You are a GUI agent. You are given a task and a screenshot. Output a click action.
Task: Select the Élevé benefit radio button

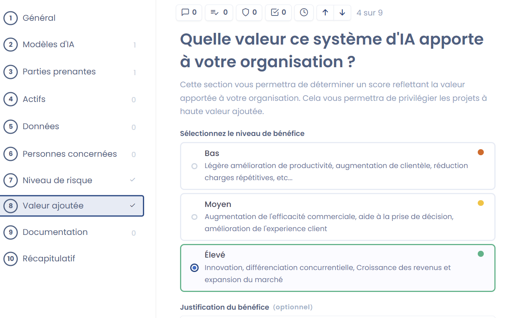tap(194, 268)
